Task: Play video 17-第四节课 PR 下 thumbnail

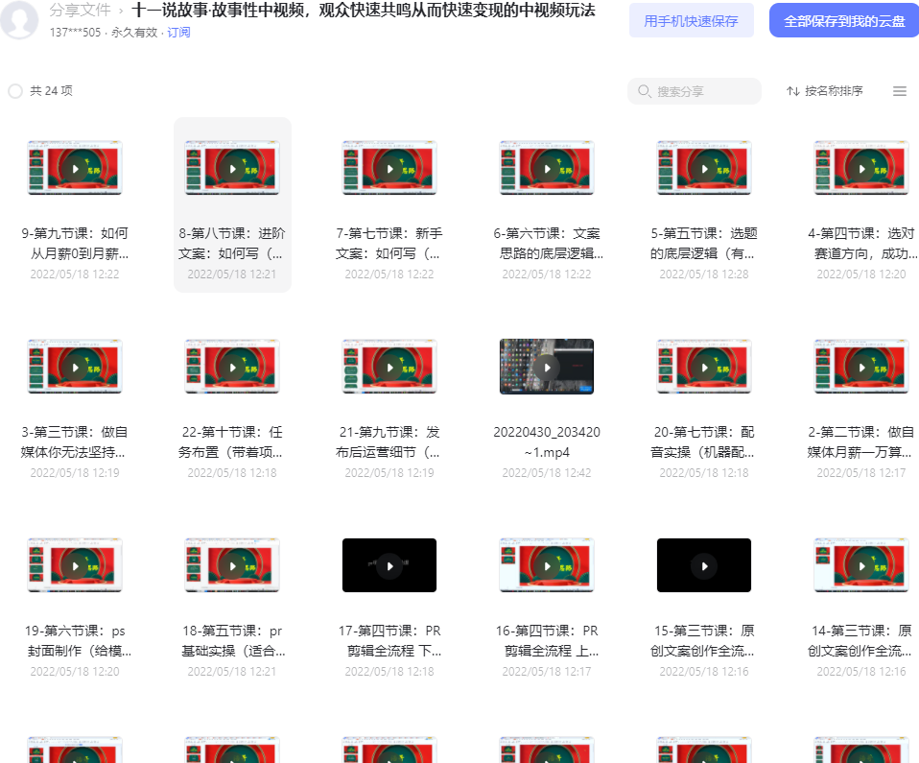Action: click(389, 565)
